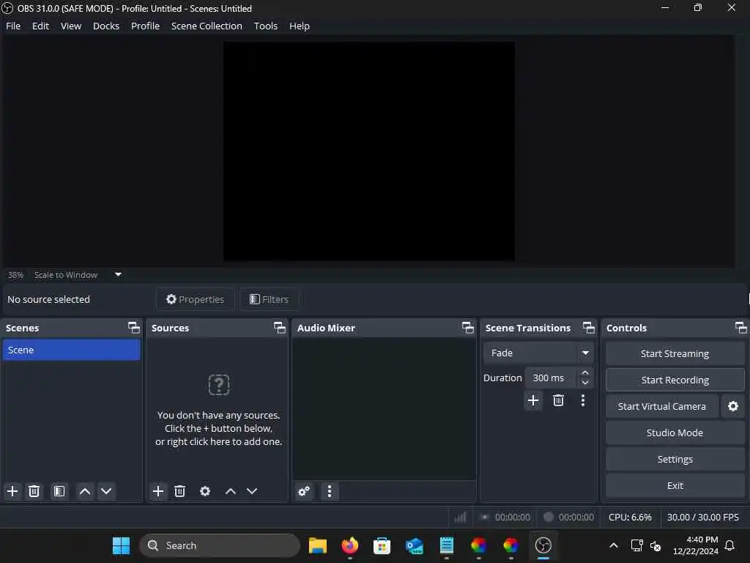The width and height of the screenshot is (750, 563).
Task: Undock the Sources panel
Action: point(279,328)
